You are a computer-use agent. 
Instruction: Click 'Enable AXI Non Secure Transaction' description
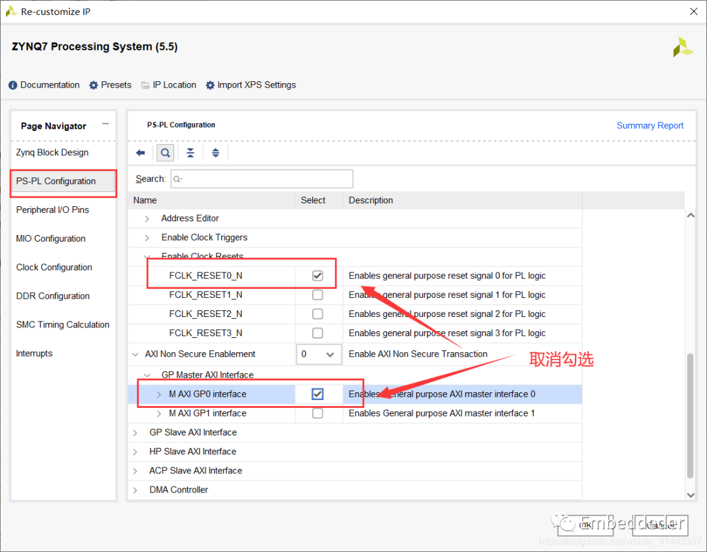point(418,354)
